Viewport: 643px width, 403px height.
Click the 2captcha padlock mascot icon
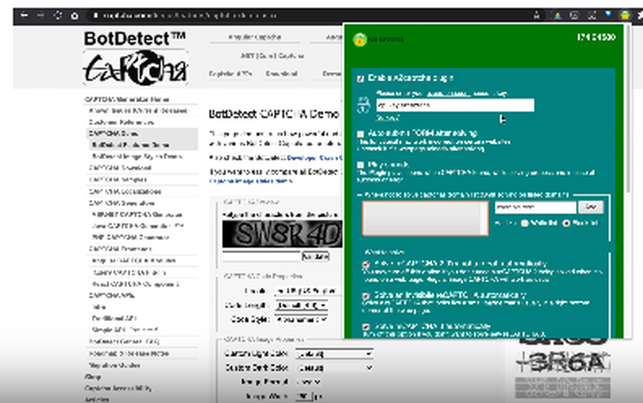pos(360,39)
